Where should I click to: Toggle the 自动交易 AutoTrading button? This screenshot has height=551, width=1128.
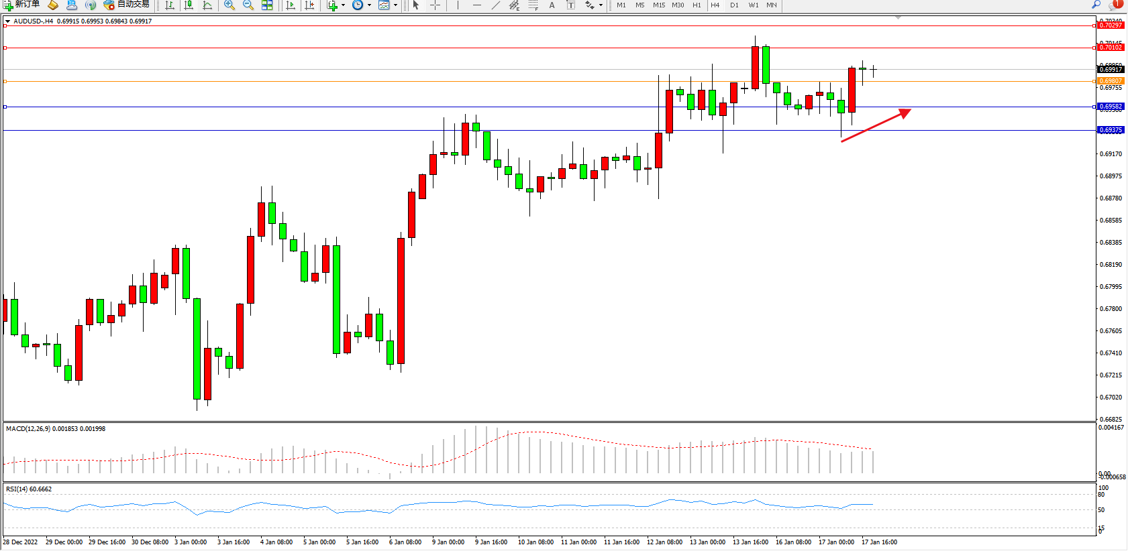pos(127,5)
